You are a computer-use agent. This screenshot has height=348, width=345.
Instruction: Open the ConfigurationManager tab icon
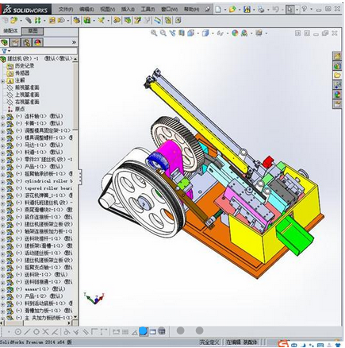27,42
